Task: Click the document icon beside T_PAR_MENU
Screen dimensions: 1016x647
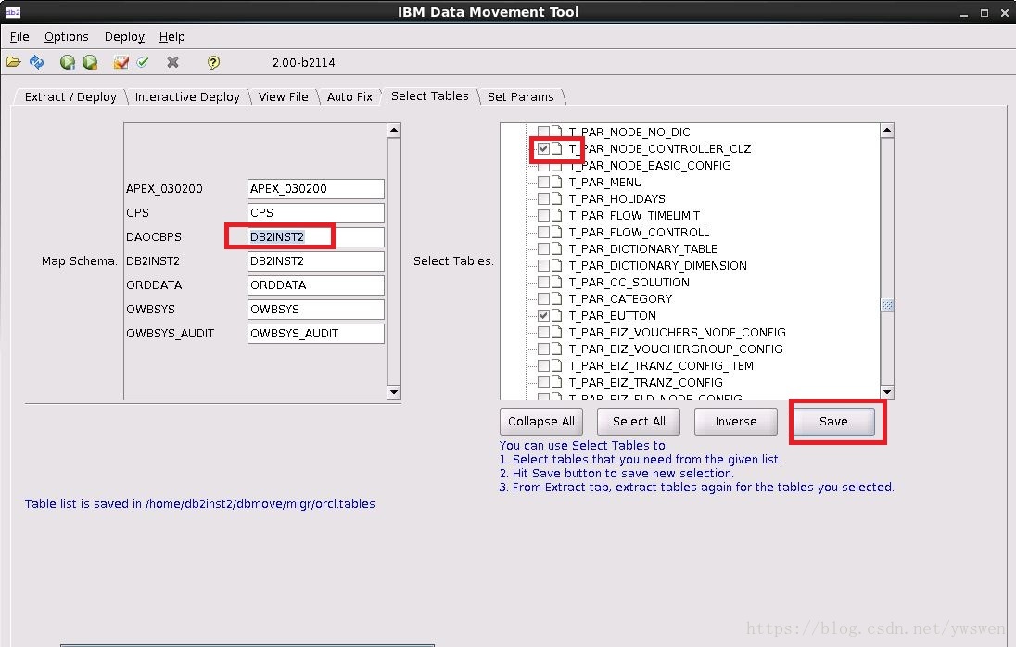Action: 556,182
